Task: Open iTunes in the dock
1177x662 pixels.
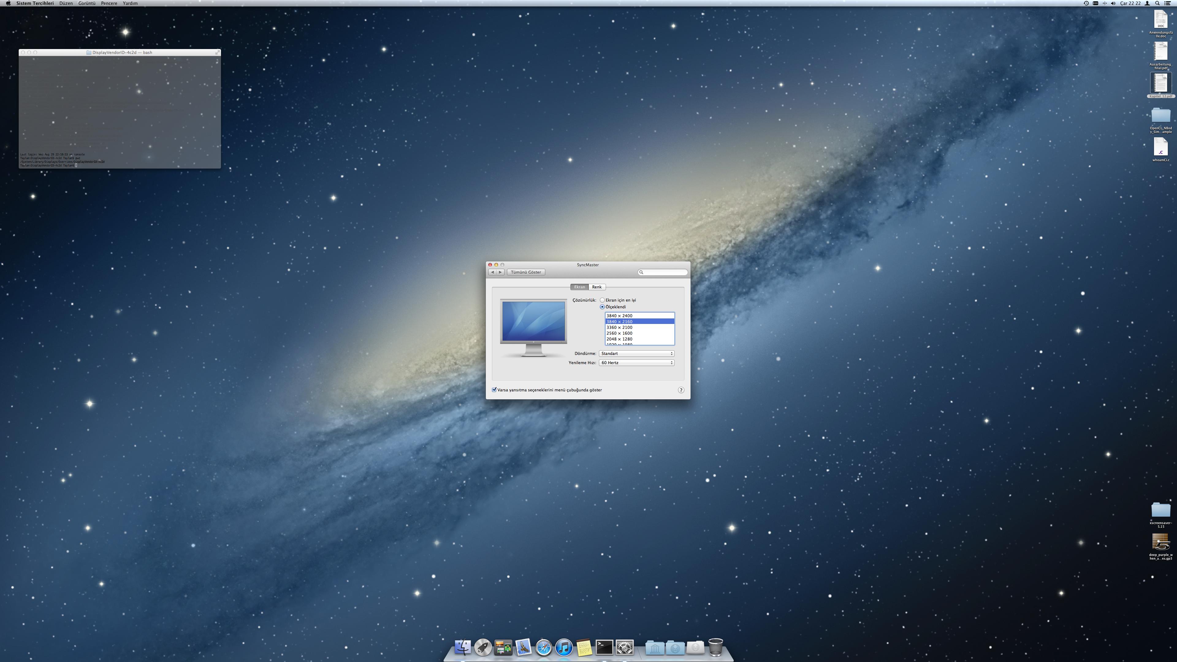Action: click(x=564, y=647)
